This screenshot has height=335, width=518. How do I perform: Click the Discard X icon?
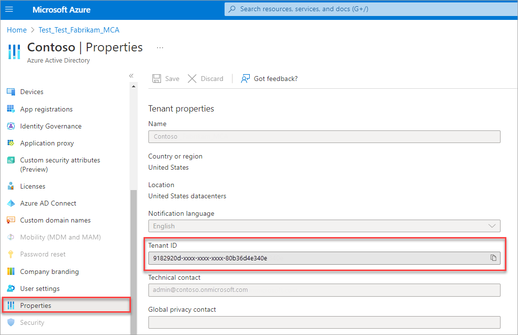tap(192, 79)
